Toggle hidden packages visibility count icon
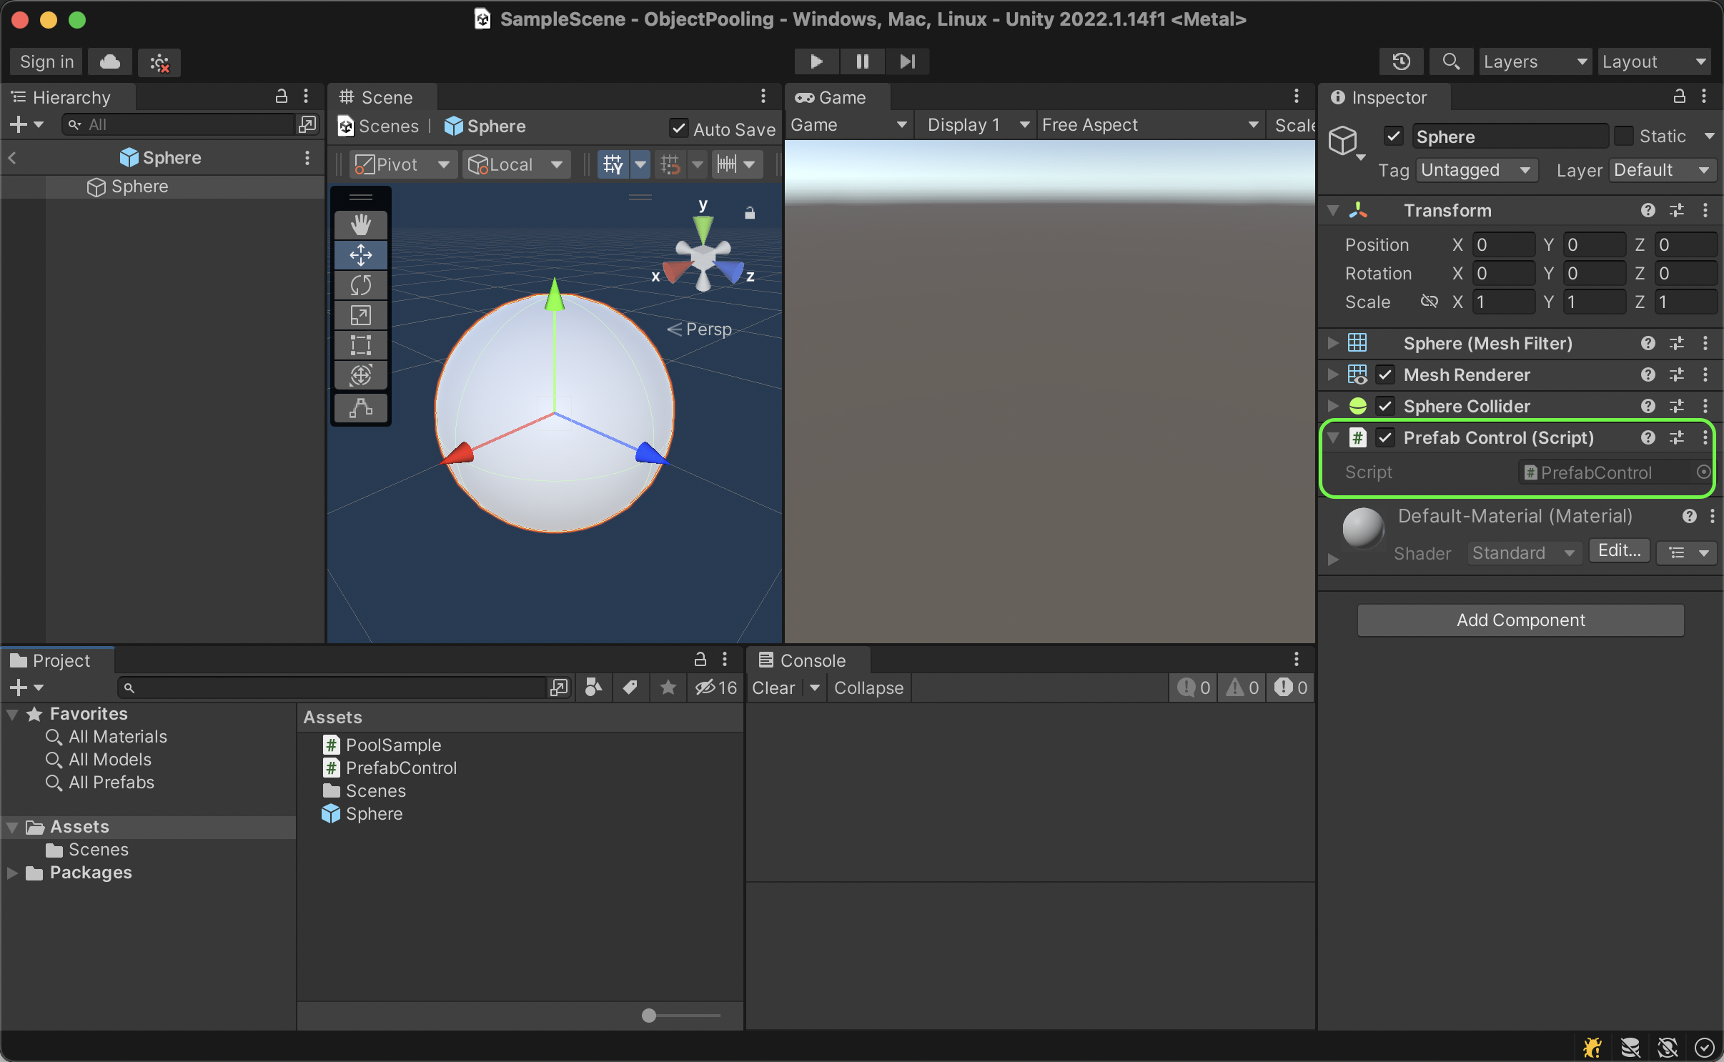Viewport: 1724px width, 1062px height. pyautogui.click(x=715, y=688)
